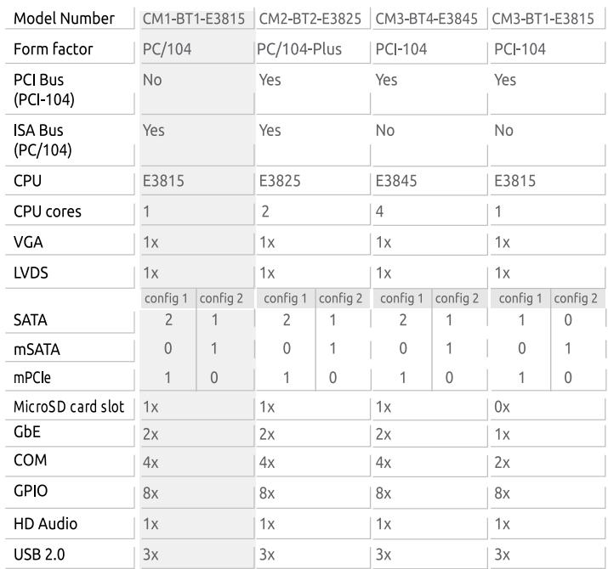Click config 2 header under CM3-BT1-E3815
Image resolution: width=608 pixels, height=569 pixels.
[x=576, y=298]
